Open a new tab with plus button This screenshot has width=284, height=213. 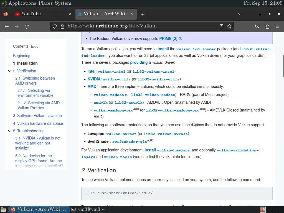143,14
